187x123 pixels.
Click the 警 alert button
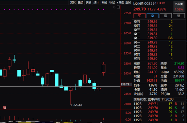[178, 16]
